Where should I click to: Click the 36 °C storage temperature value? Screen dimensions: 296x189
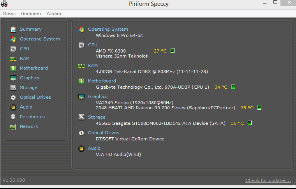[238, 123]
